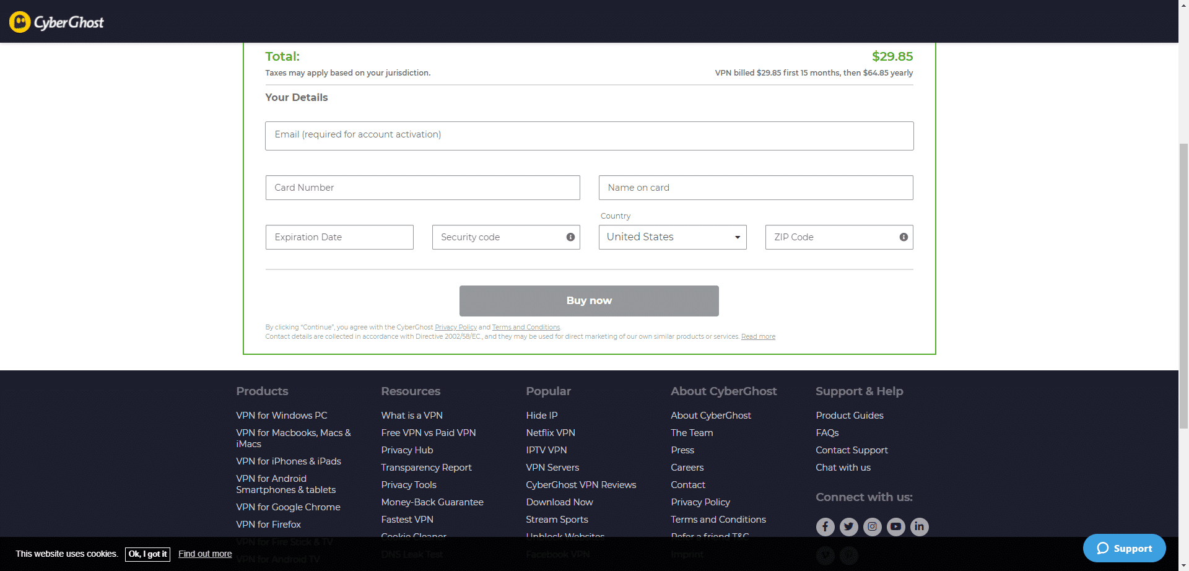Open Free VPN vs Paid VPN link
The height and width of the screenshot is (571, 1189).
tap(429, 433)
